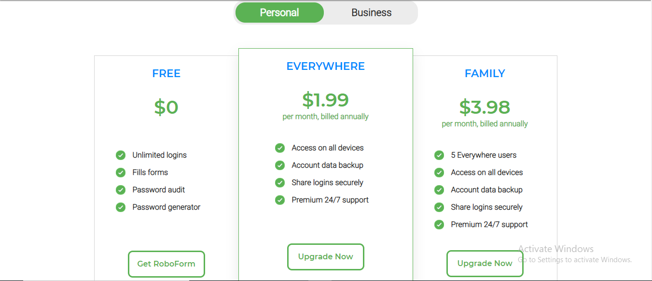Switch pricing toggle to Business
652x281 pixels.
pyautogui.click(x=371, y=13)
